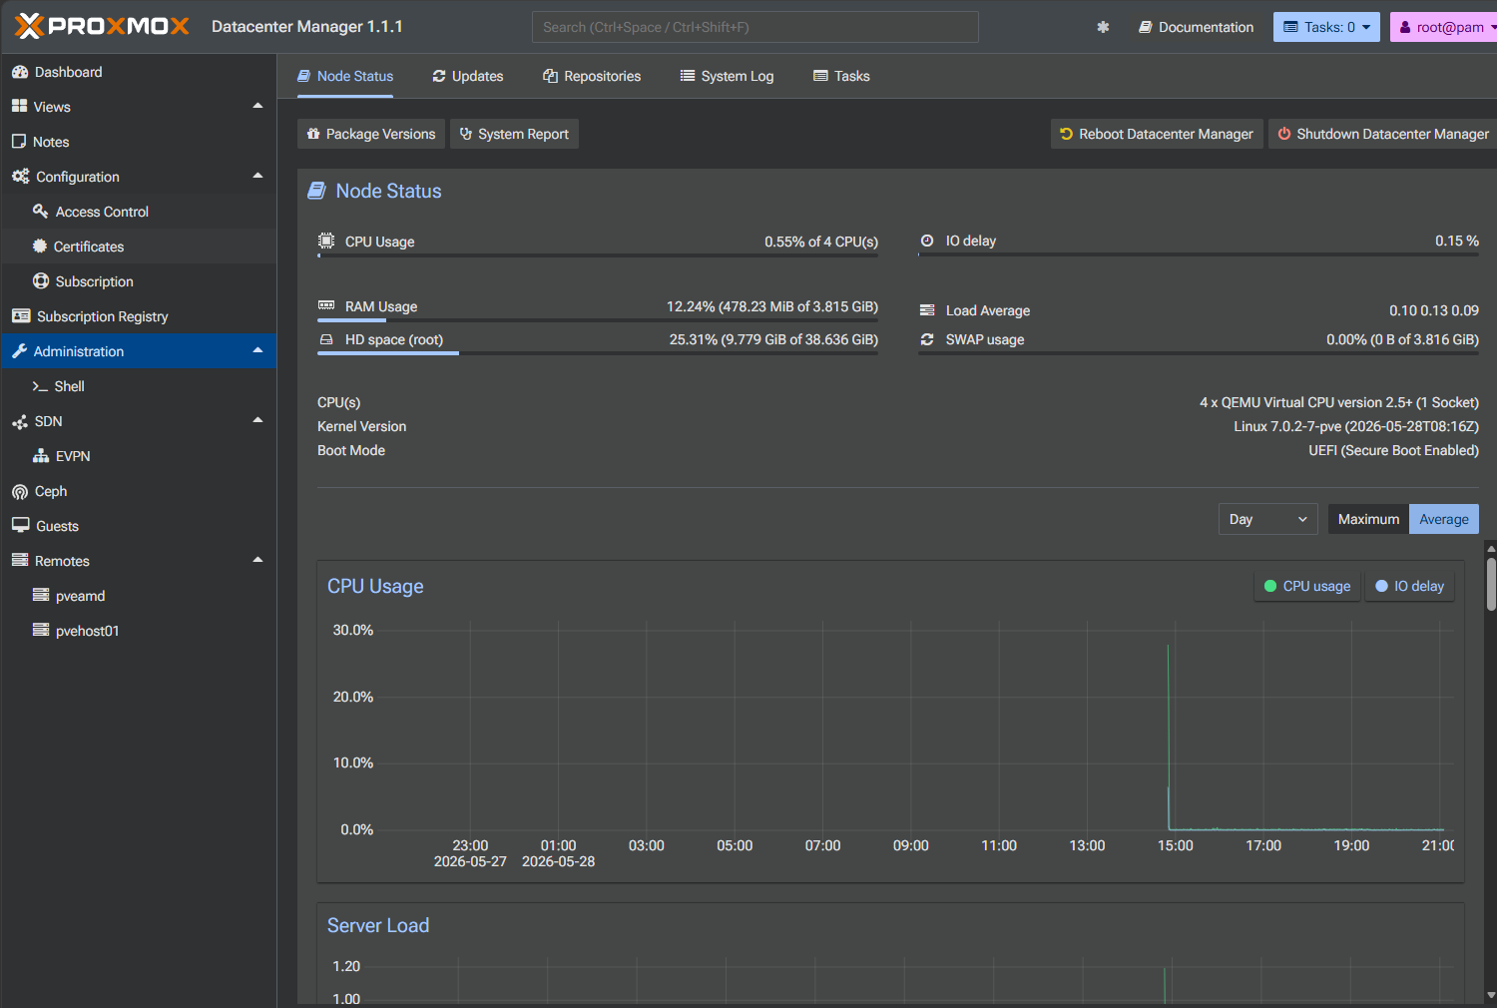Select pvehost01 remote in sidebar
1497x1008 pixels.
[x=139, y=630]
